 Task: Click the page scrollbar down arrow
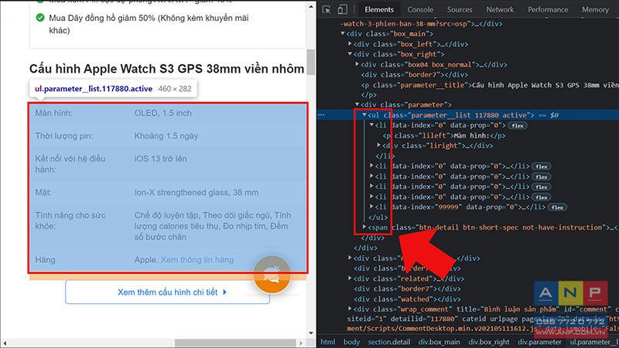click(x=311, y=333)
